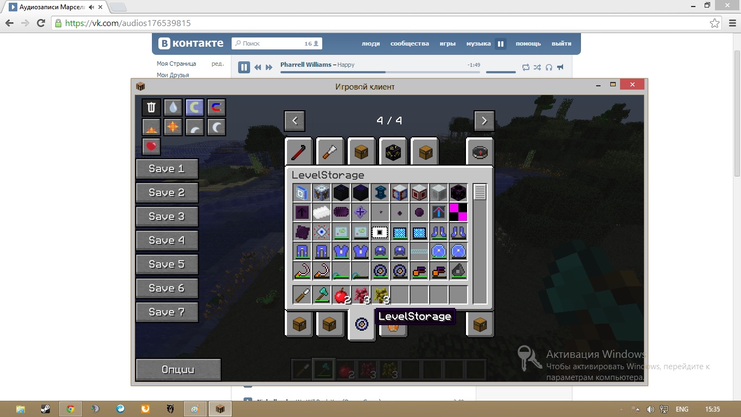Select the active LevelStorage bottom tab
Screen dimensions: 741x417
pyautogui.click(x=362, y=324)
